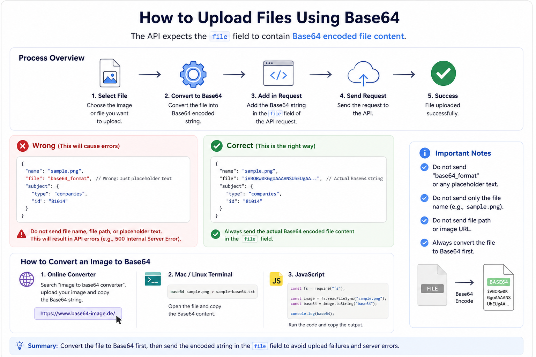
Task: Click the 'file' chip in the Summary bar
Action: coord(260,346)
